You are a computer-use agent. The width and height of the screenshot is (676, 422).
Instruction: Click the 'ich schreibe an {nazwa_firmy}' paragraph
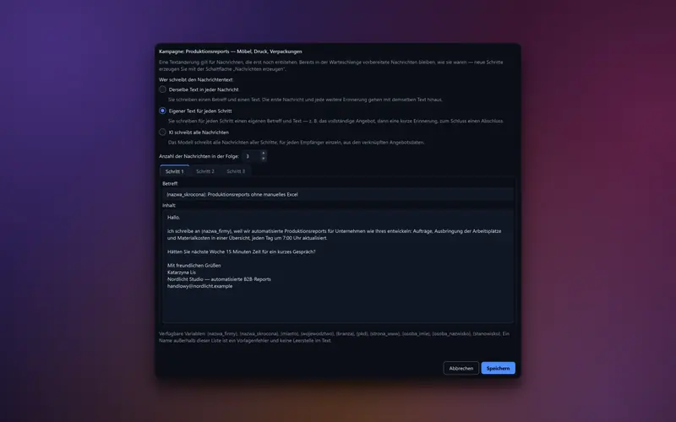pos(334,235)
